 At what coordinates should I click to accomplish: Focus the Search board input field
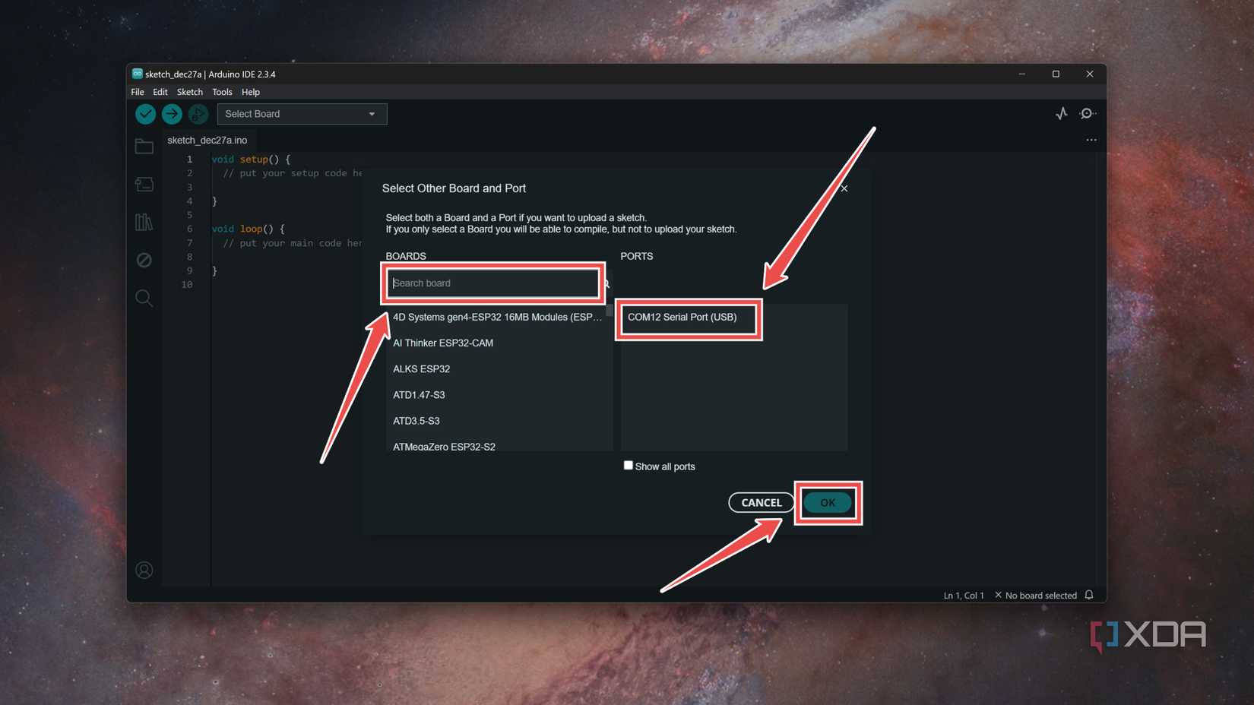[494, 283]
